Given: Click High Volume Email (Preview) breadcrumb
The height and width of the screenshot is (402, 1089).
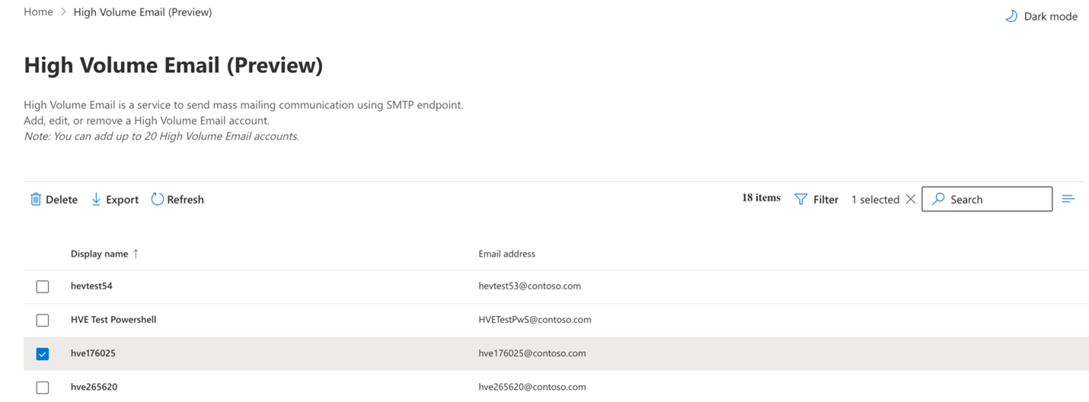Looking at the screenshot, I should (142, 12).
